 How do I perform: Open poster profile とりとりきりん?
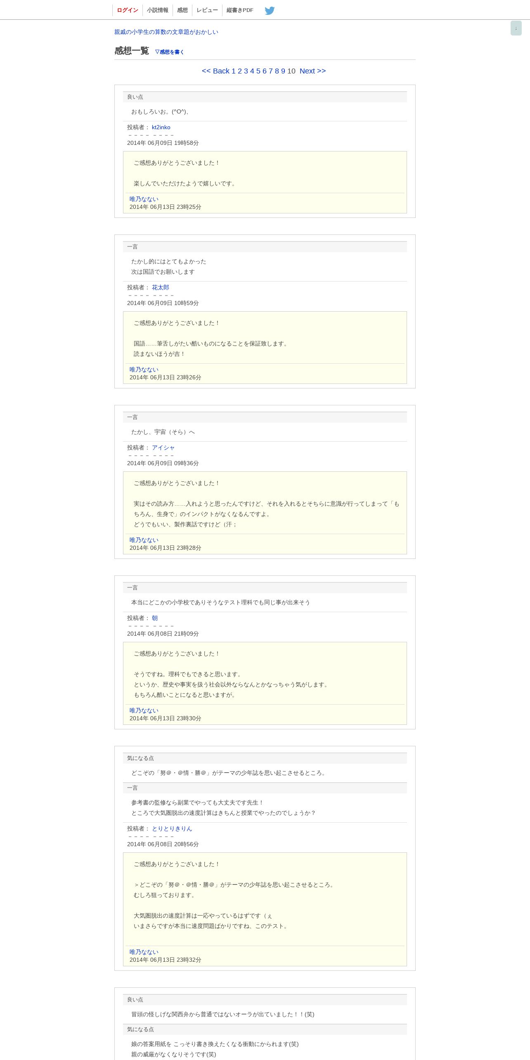pyautogui.click(x=172, y=828)
